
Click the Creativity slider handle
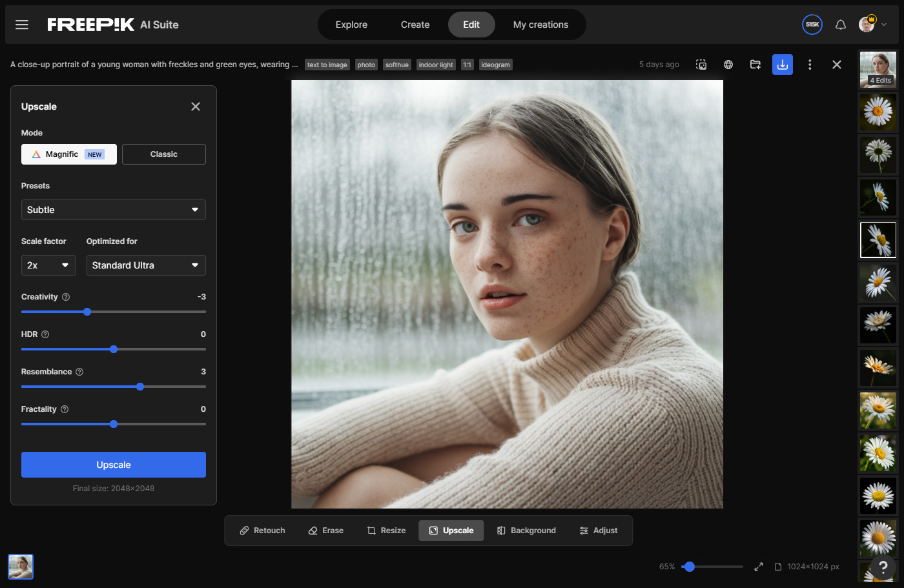87,312
